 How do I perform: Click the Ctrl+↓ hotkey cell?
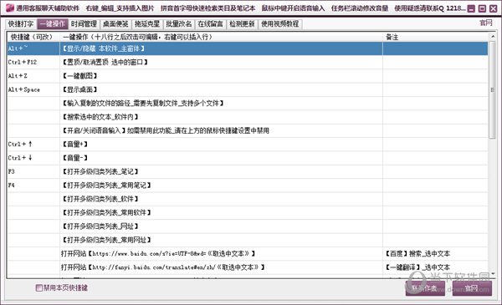[33, 158]
